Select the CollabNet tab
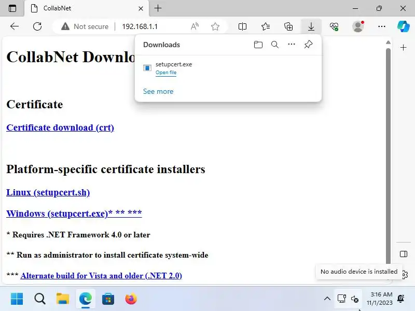Viewport: 415px width, 311px height. click(87, 8)
